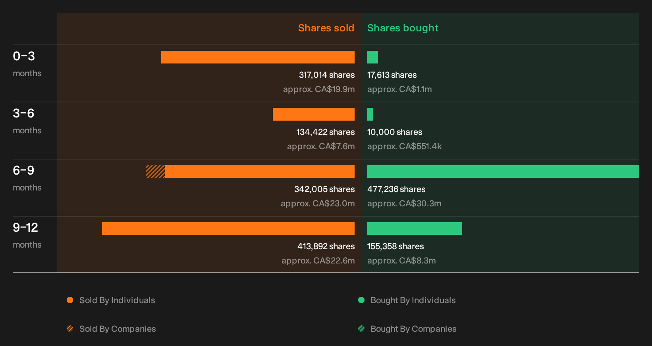Click the striped Bought By Companies legend icon
This screenshot has height=346, width=652.
point(361,329)
